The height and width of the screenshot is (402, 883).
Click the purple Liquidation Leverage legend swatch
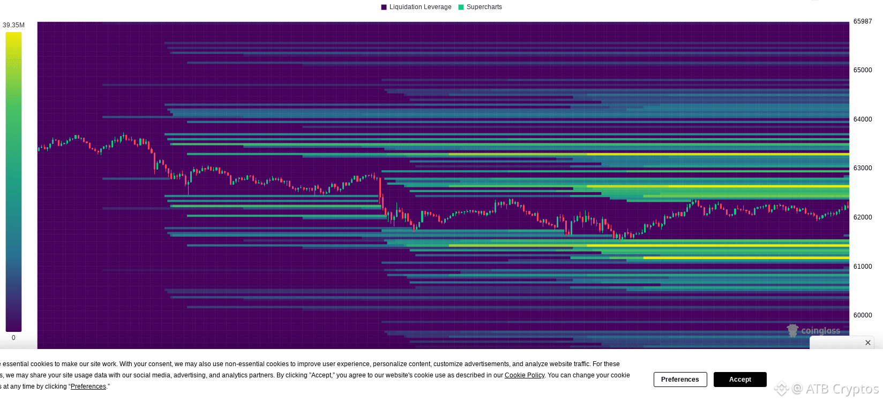384,7
